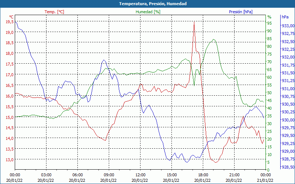Image resolution: width=295 pixels, height=184 pixels.
Task: Click the 0 humidity axis value
Action: (x=268, y=170)
